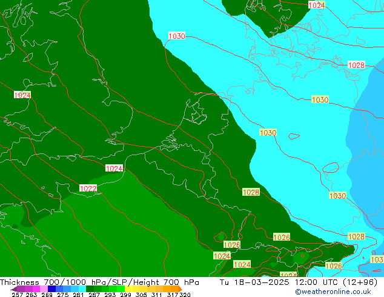
Task: Pick the dark navy blue legend swatch
Action: click(x=51, y=289)
